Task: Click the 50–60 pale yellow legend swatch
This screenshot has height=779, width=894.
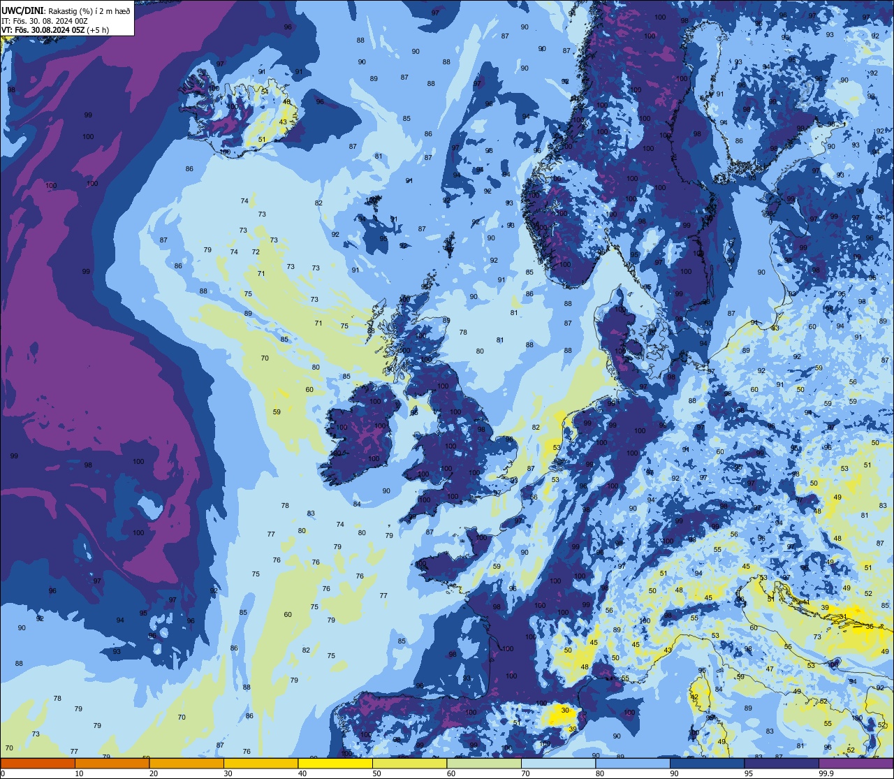Action: coord(409,763)
